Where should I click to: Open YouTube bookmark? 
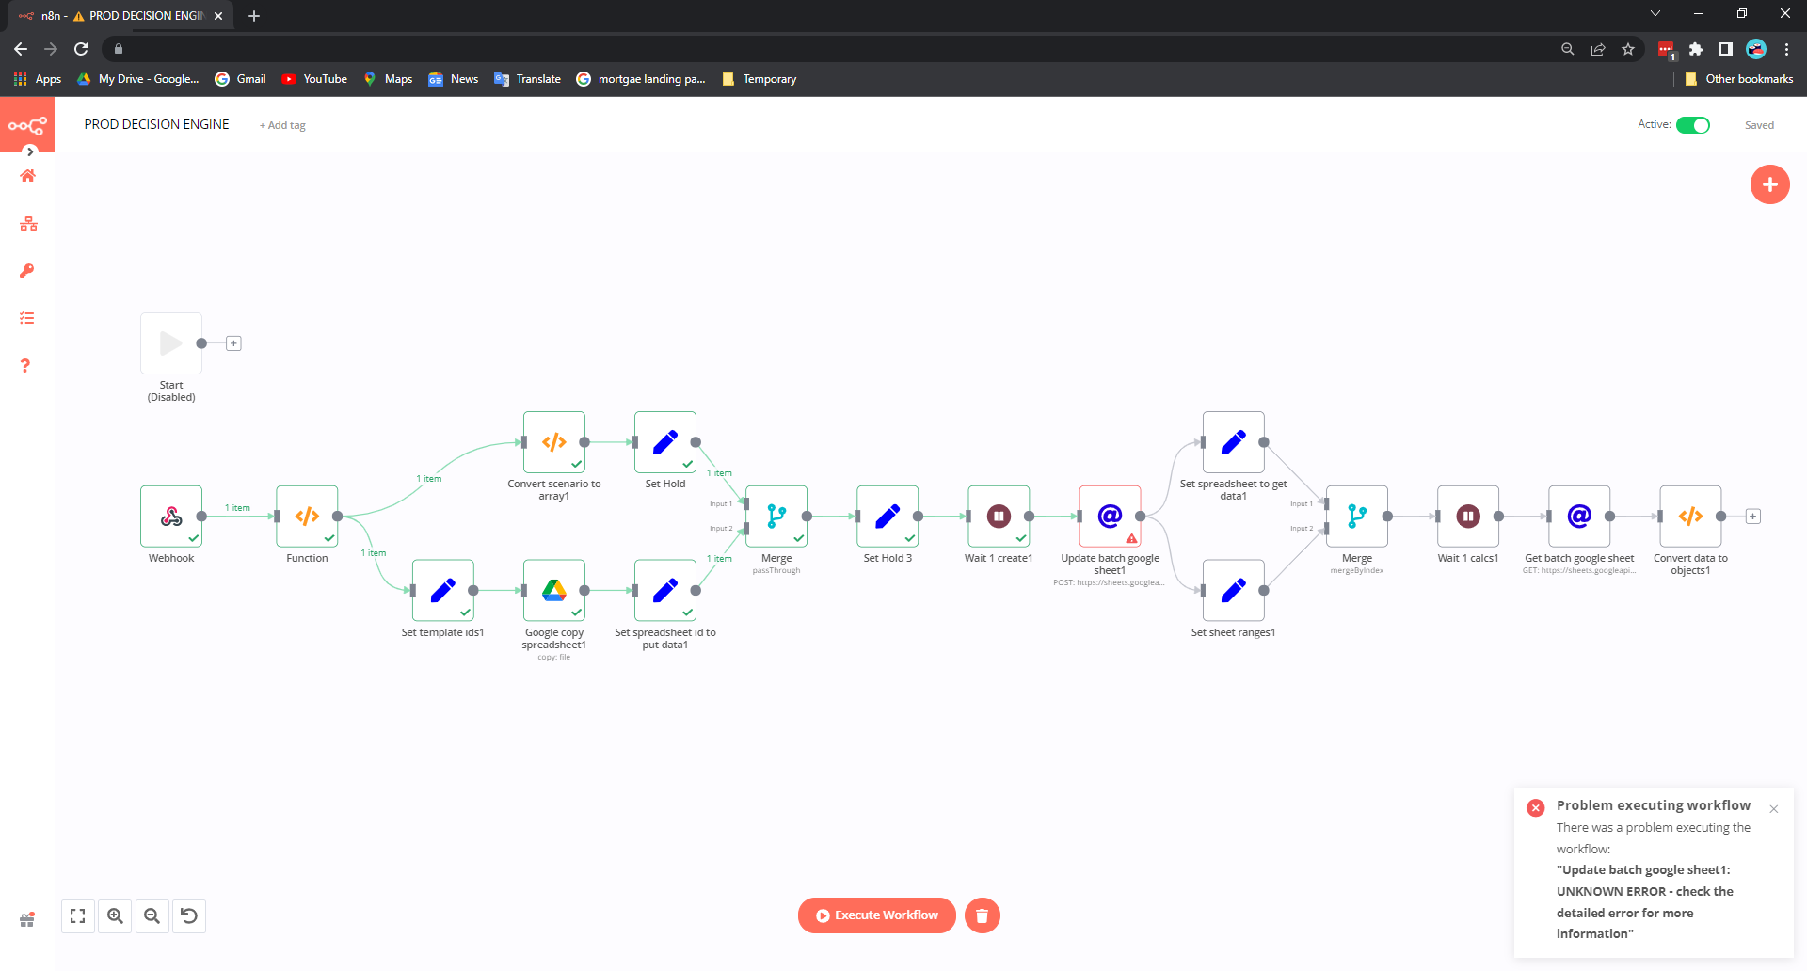314,79
